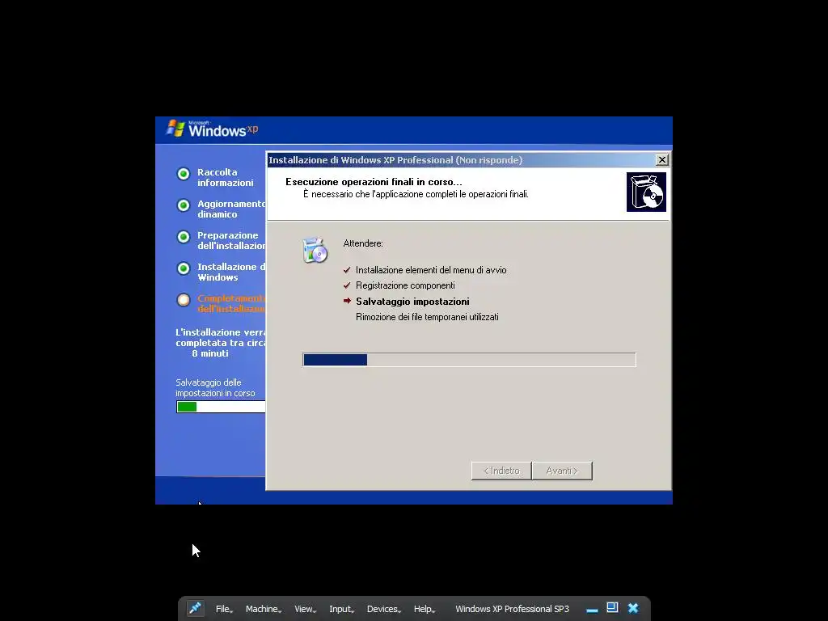
Task: Click the text 'Registrazione componenti'
Action: coord(405,285)
